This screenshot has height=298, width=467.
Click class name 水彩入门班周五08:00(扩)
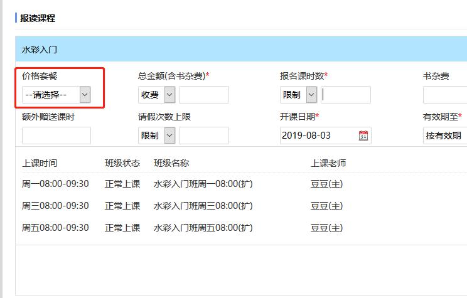pyautogui.click(x=203, y=228)
